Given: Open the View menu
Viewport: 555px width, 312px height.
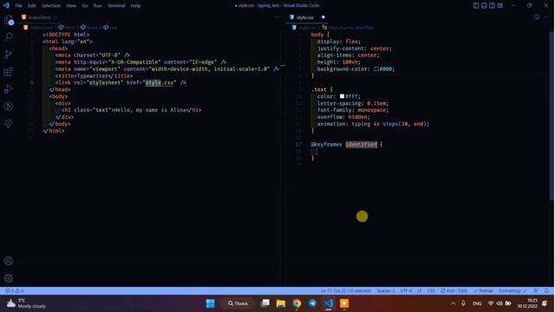Looking at the screenshot, I should coord(71,6).
